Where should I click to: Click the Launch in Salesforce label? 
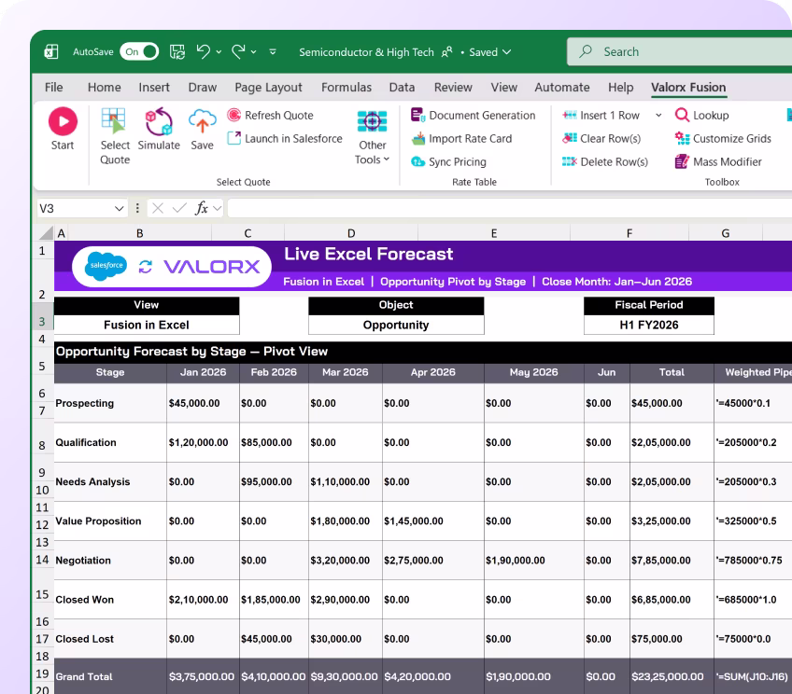pyautogui.click(x=293, y=138)
